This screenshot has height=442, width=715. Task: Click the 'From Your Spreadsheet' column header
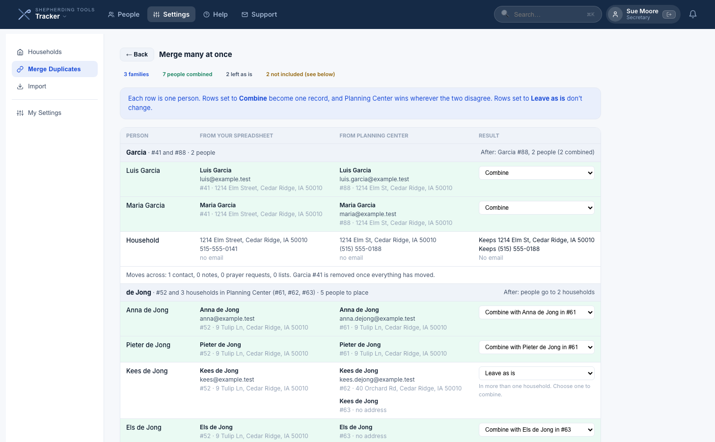[236, 136]
